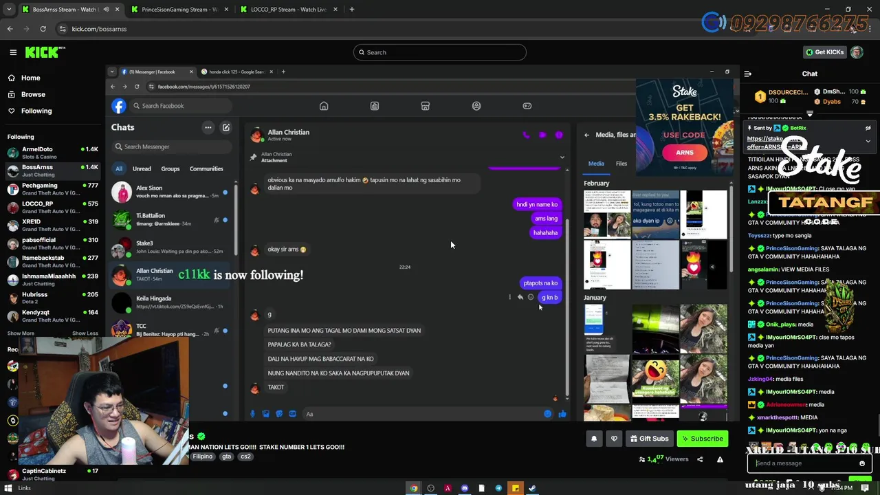Open the user profile avatar menu
Viewport: 880px width, 495px height.
click(x=857, y=52)
